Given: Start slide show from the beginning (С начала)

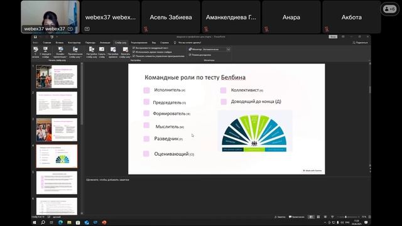Looking at the screenshot, I should pos(36,52).
